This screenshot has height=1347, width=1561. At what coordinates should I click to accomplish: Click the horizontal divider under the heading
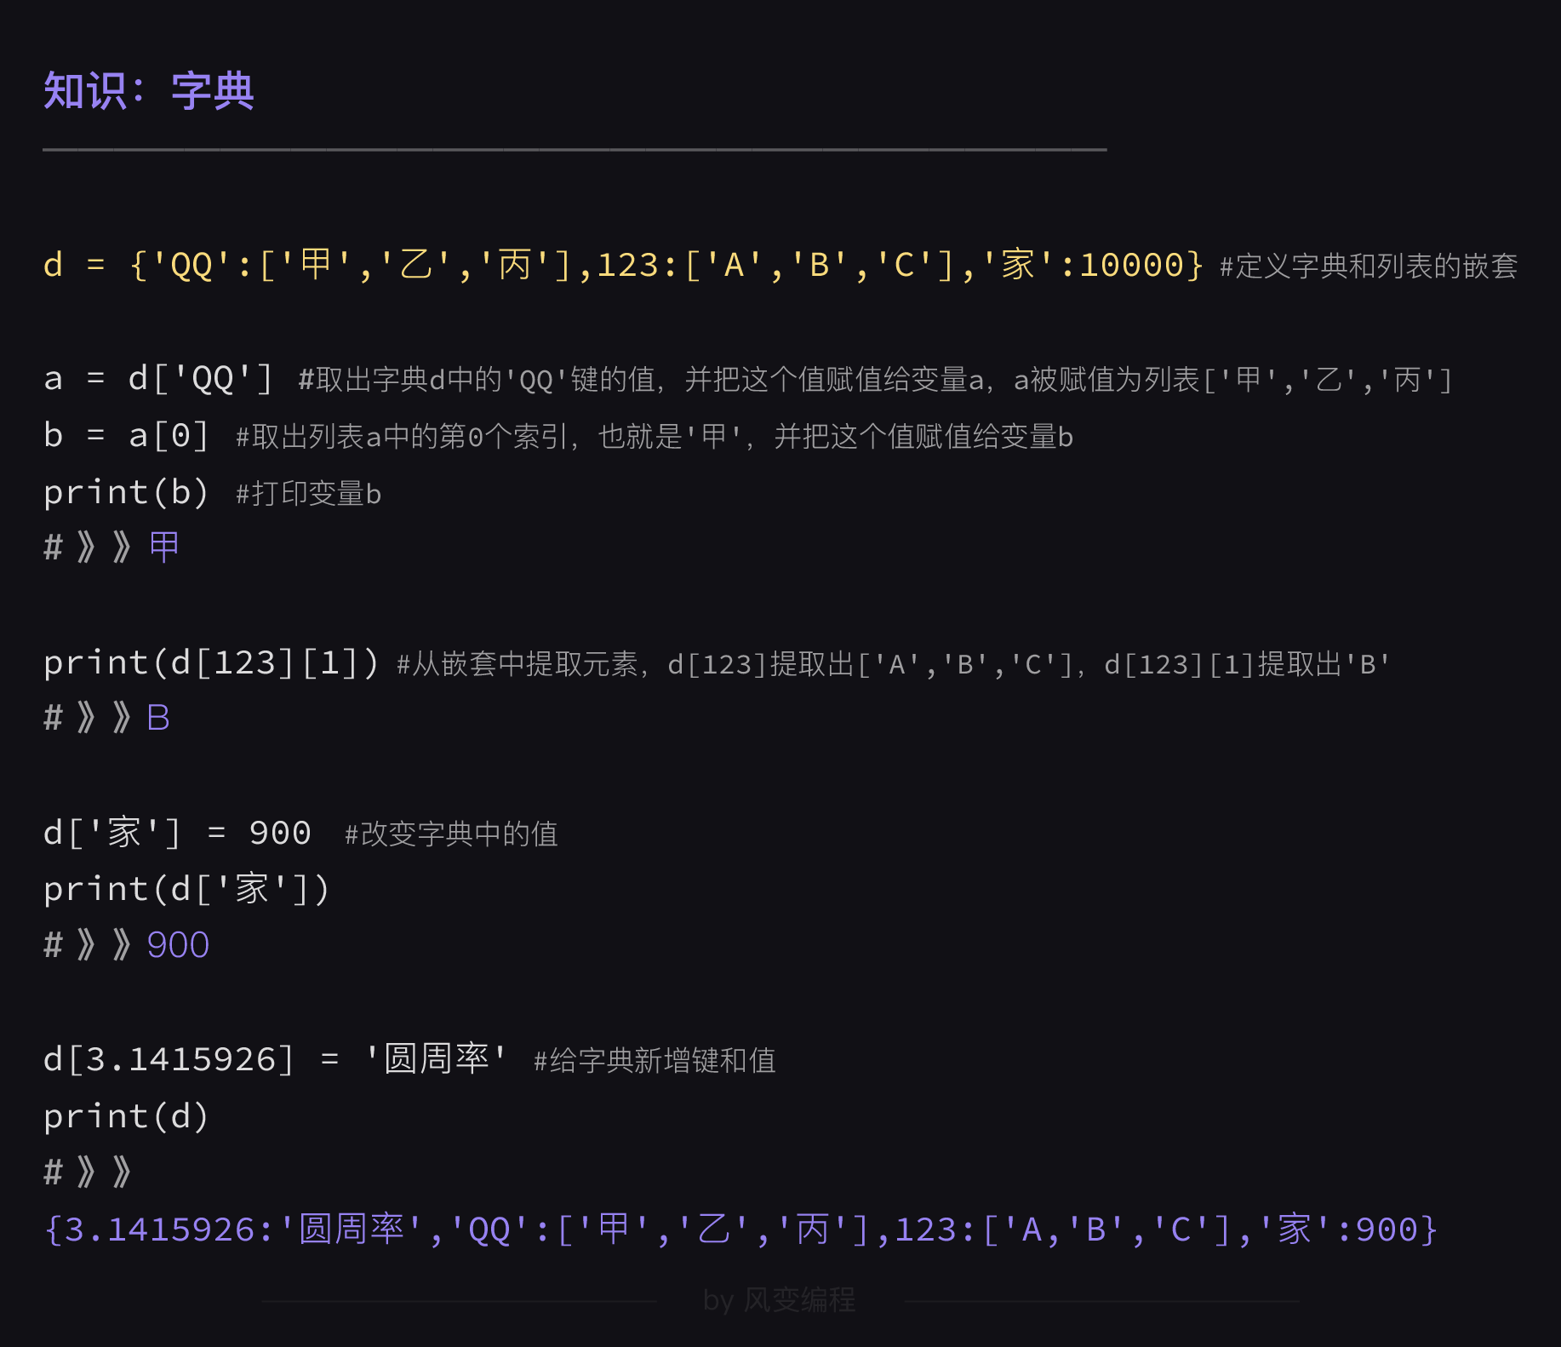click(575, 150)
